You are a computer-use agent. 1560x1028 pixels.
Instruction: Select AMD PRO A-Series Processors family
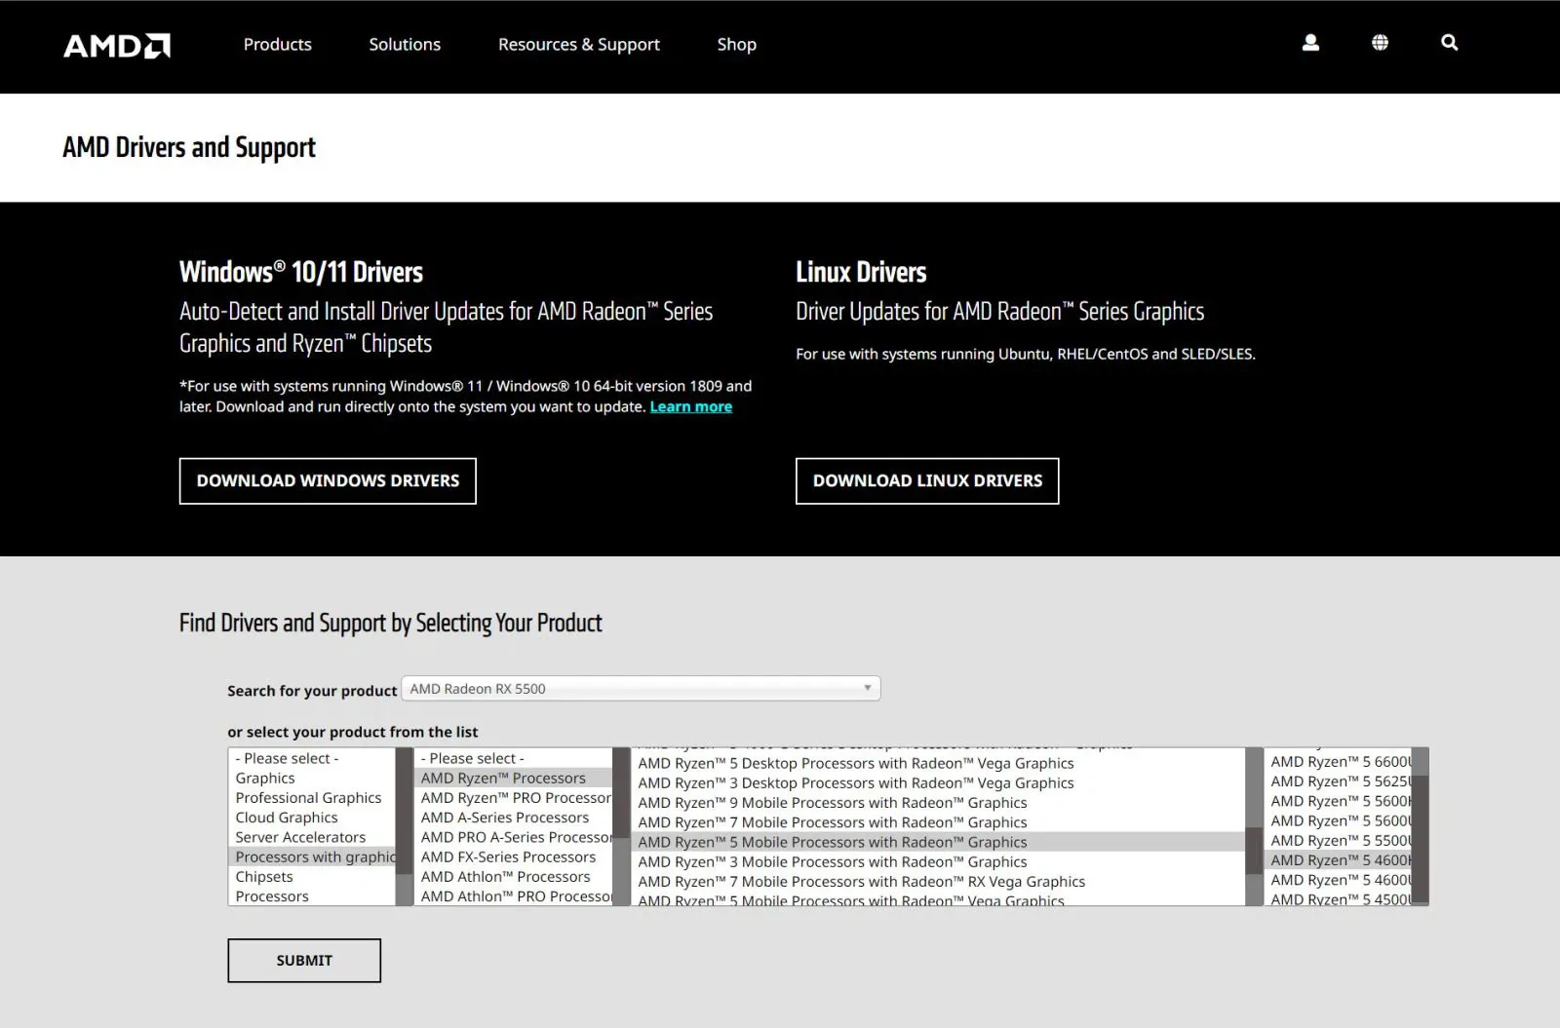click(514, 837)
